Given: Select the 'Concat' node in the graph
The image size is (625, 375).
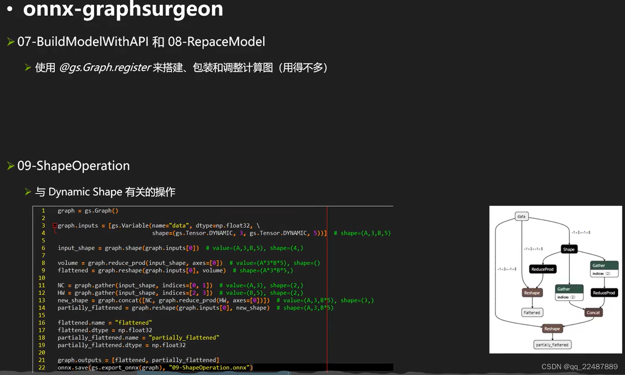Looking at the screenshot, I should pyautogui.click(x=594, y=312).
